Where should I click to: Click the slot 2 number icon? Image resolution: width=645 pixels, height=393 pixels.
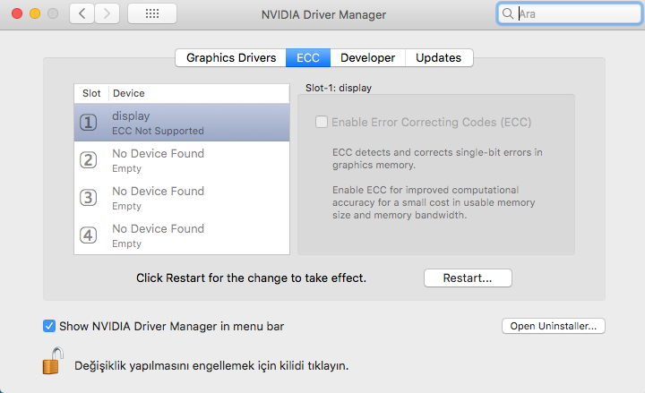[x=89, y=161]
